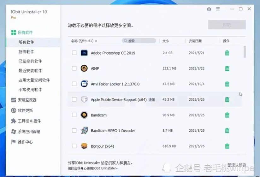Click the 详情 link for Apple Mobile Device Support
Screen dimensions: 260x177
tap(152, 100)
